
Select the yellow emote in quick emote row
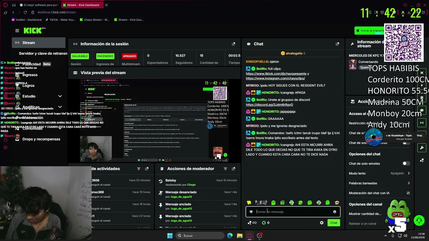click(249, 203)
